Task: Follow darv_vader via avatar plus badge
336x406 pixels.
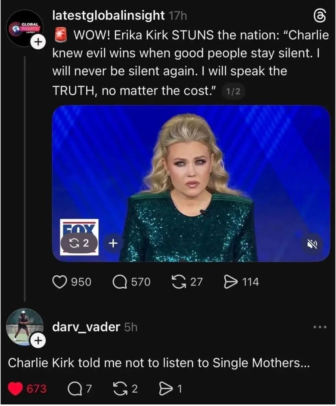Action: pyautogui.click(x=38, y=341)
